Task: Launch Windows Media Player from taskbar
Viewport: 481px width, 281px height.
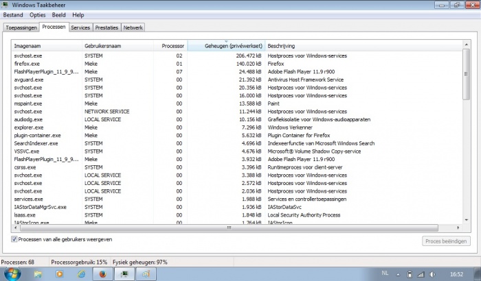Action: 60,274
